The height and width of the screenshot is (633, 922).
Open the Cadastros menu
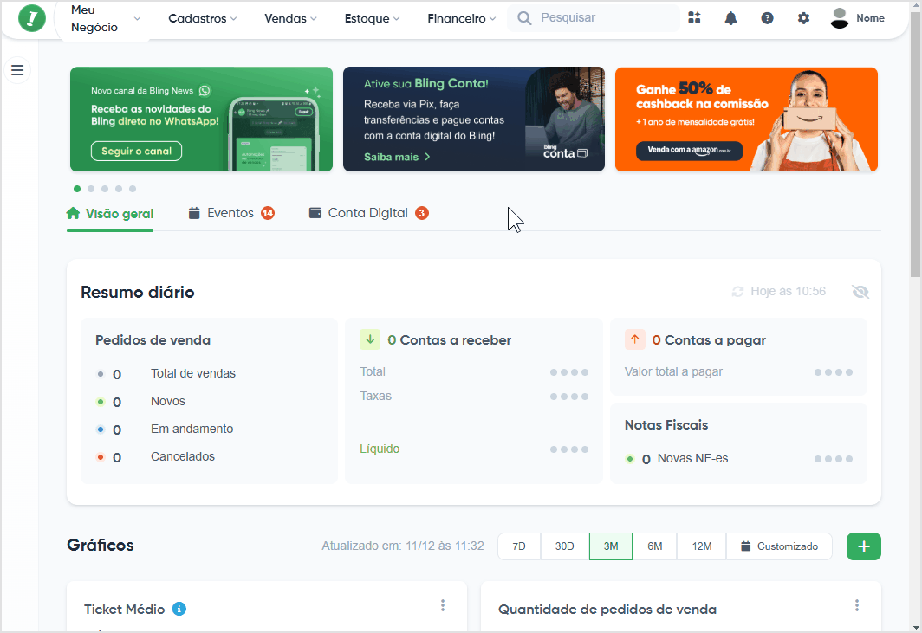[202, 19]
